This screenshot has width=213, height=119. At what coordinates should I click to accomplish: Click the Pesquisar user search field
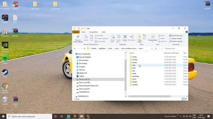click(173, 48)
